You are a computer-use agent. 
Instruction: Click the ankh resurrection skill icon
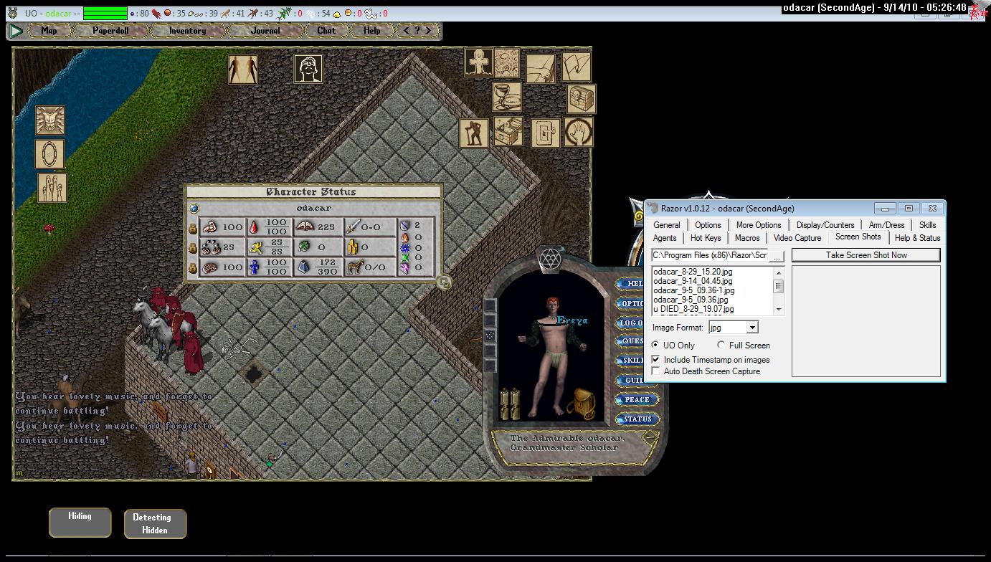(x=478, y=63)
